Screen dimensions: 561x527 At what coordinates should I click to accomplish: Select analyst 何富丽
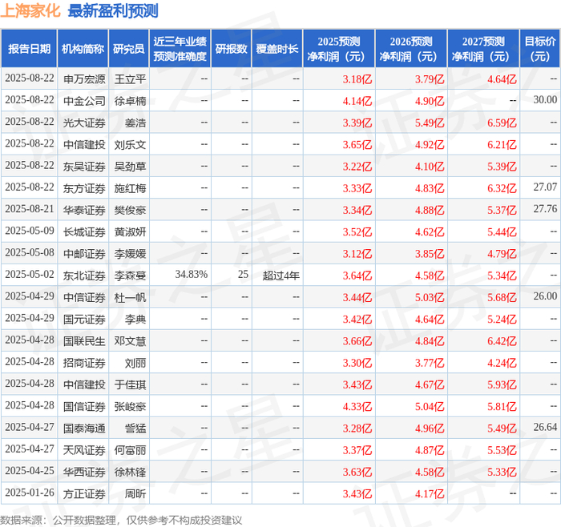[x=130, y=450]
